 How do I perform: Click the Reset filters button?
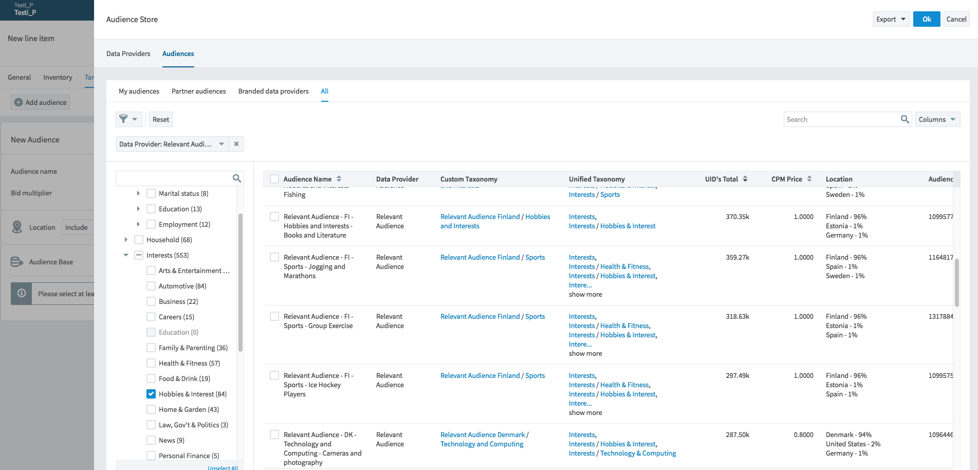(x=161, y=119)
